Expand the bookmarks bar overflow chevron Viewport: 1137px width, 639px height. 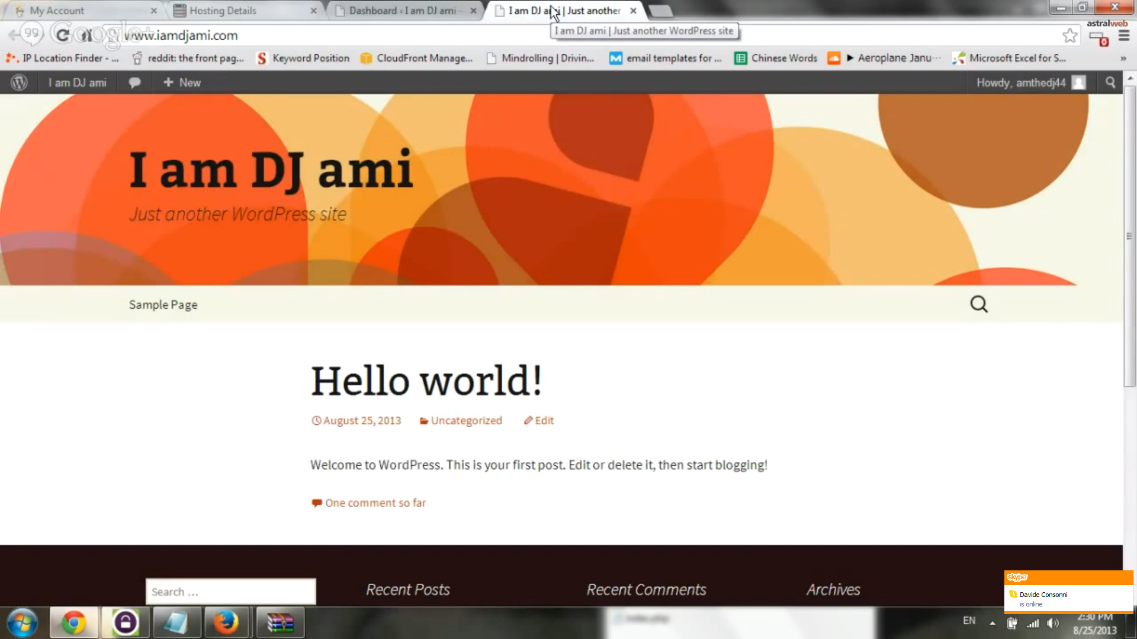(x=1123, y=58)
